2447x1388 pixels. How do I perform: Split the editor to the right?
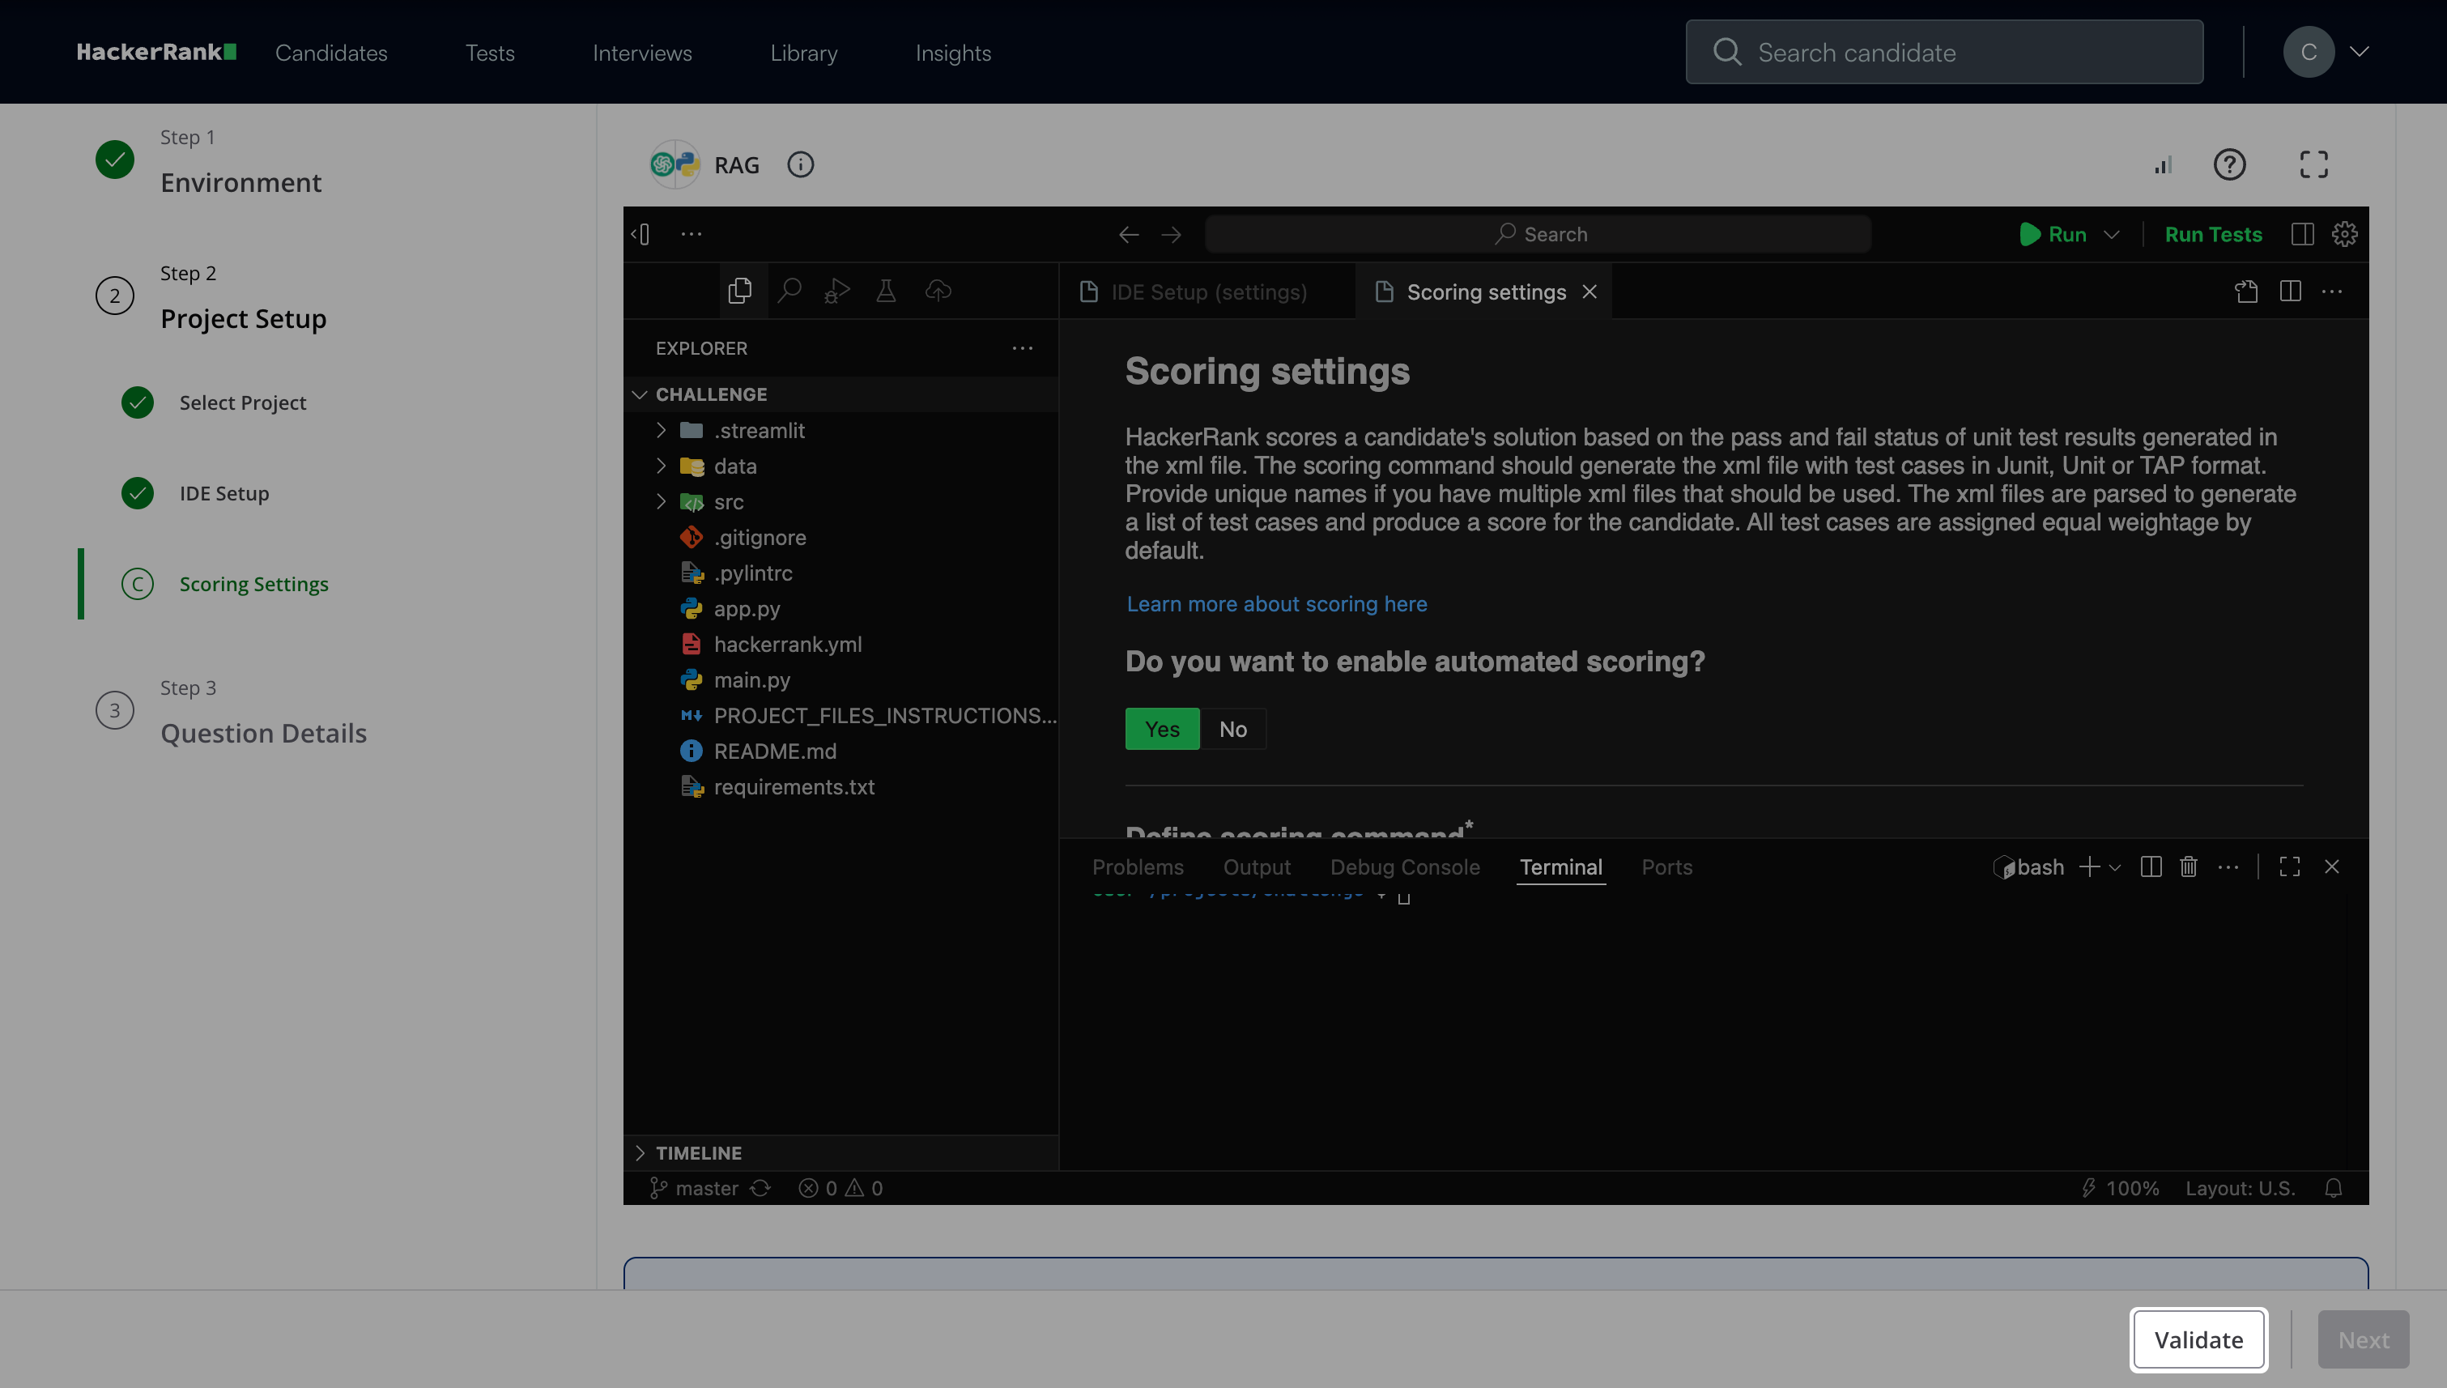2291,292
